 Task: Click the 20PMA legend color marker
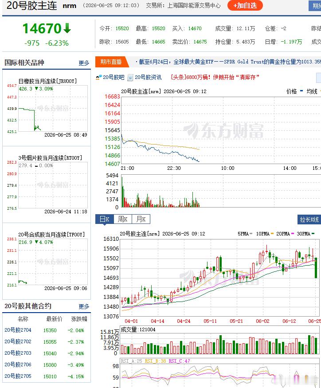click(293, 234)
